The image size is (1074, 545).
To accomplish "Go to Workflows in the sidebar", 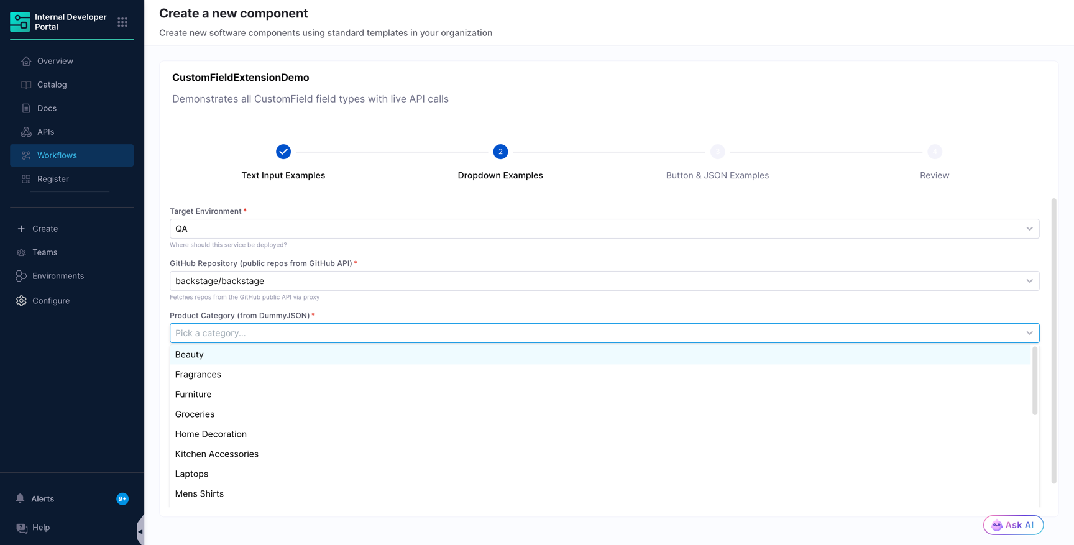I will [x=71, y=155].
